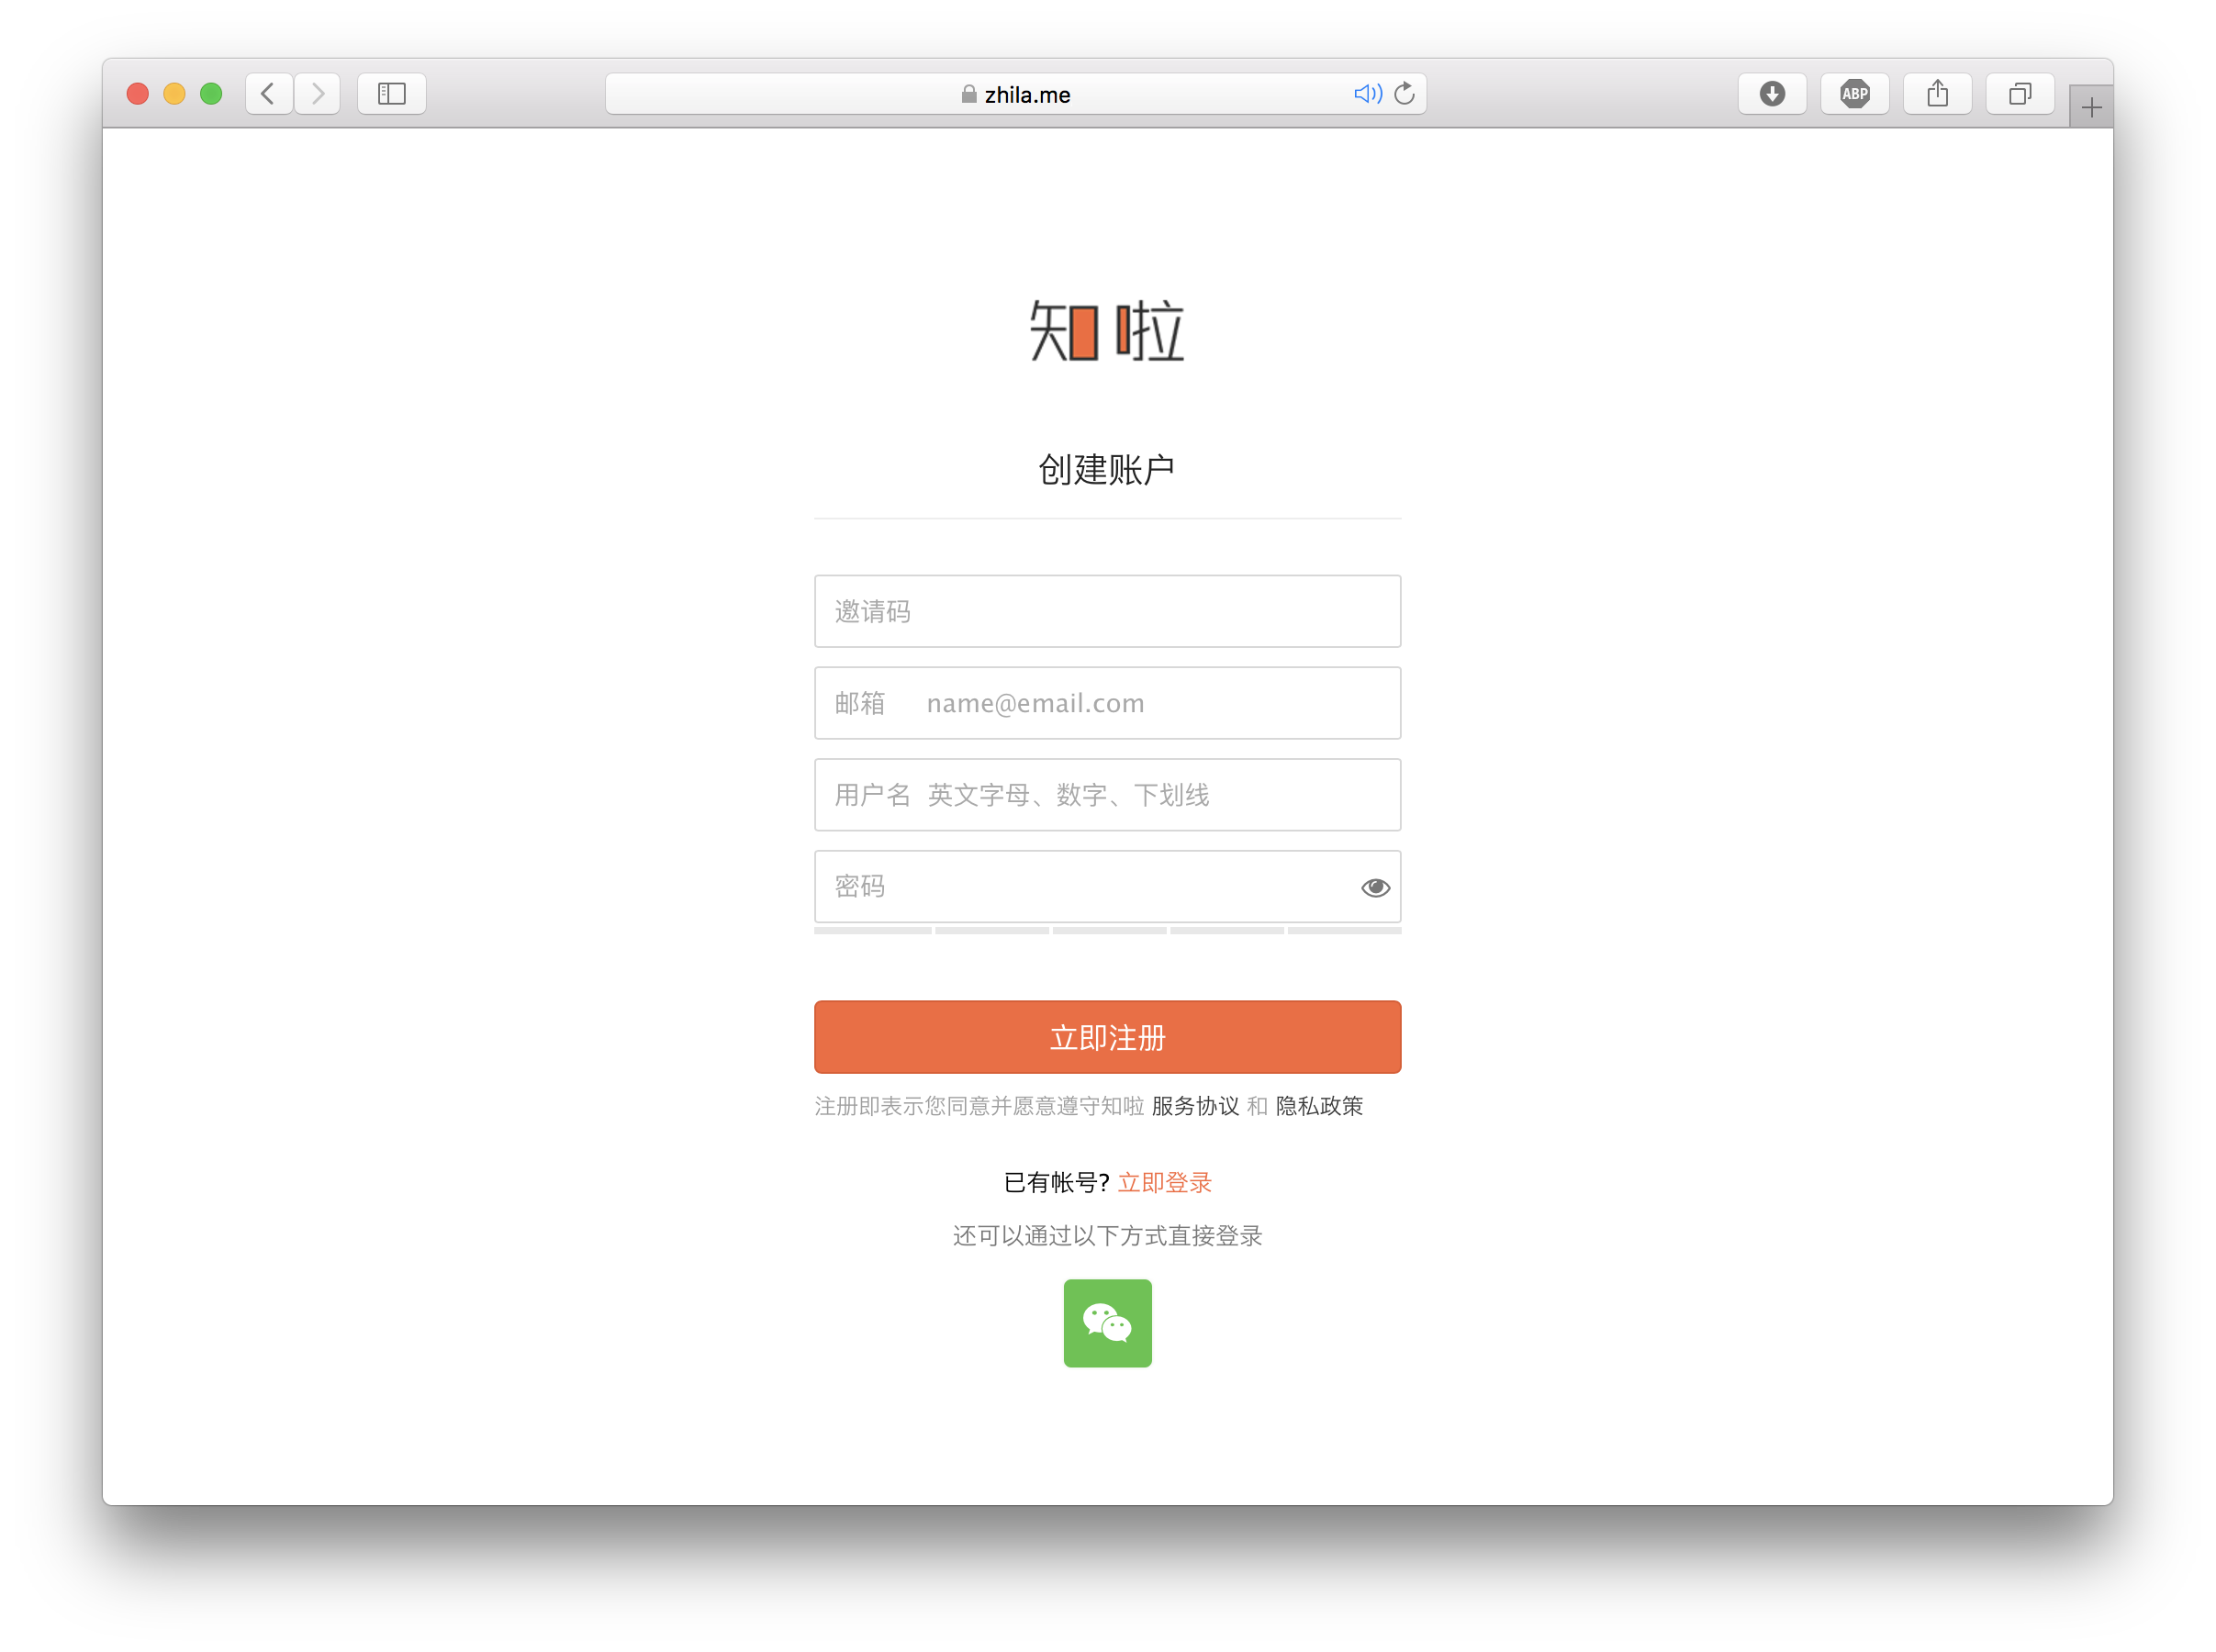This screenshot has width=2216, height=1652.
Task: Go back to the previous page
Action: (268, 94)
